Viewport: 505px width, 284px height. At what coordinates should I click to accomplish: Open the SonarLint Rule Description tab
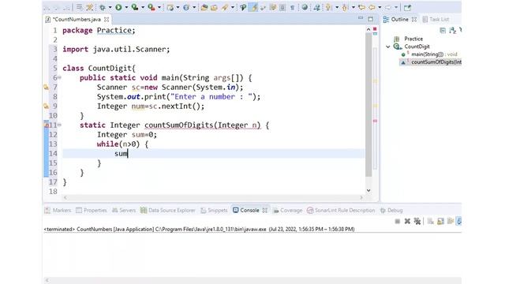341,211
